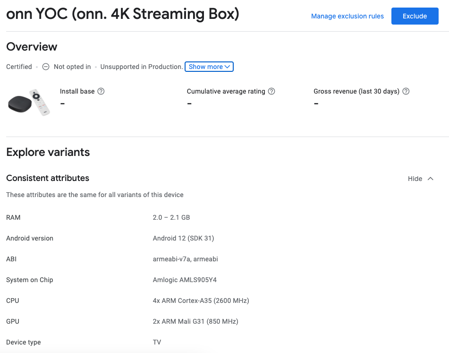This screenshot has height=353, width=449.
Task: Click the Hide label in Consistent attributes
Action: tap(415, 179)
